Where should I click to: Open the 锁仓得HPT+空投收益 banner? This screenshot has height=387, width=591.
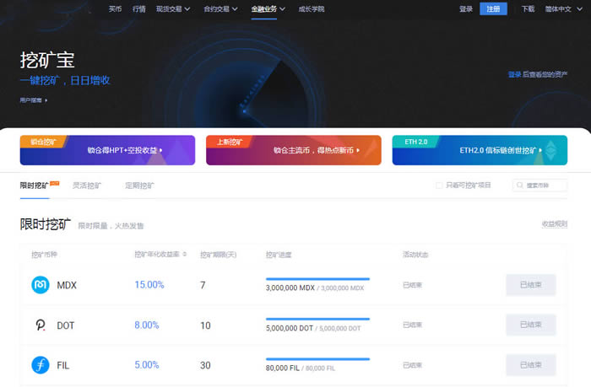(x=107, y=150)
